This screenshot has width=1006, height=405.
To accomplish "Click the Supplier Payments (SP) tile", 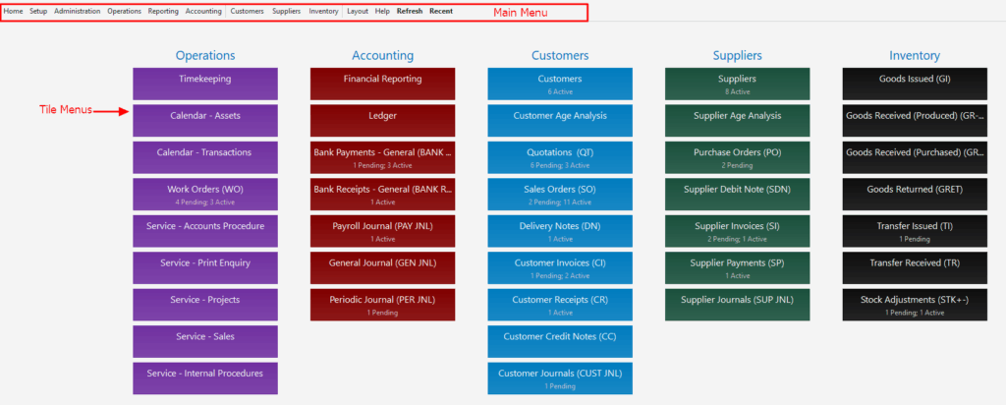I will pyautogui.click(x=737, y=267).
